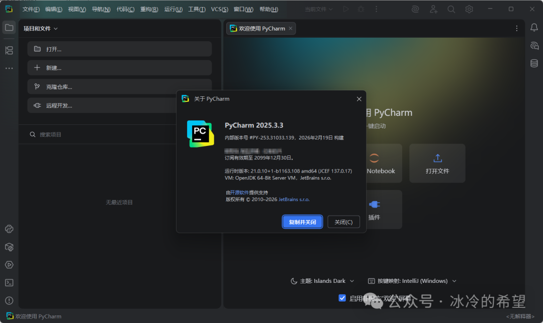Open the 文件(F) menu

tap(31, 9)
